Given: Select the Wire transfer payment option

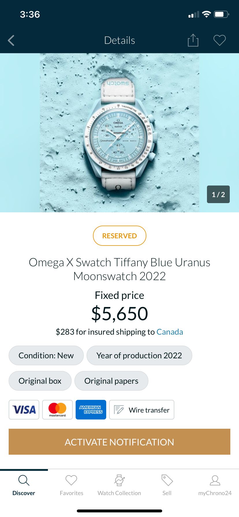Looking at the screenshot, I should coord(142,410).
